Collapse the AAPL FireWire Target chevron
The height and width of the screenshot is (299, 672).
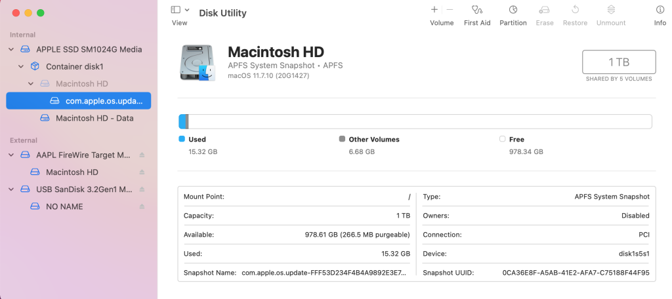point(11,155)
